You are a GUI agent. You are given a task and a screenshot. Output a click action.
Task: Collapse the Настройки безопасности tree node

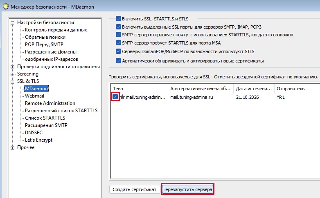click(x=12, y=23)
